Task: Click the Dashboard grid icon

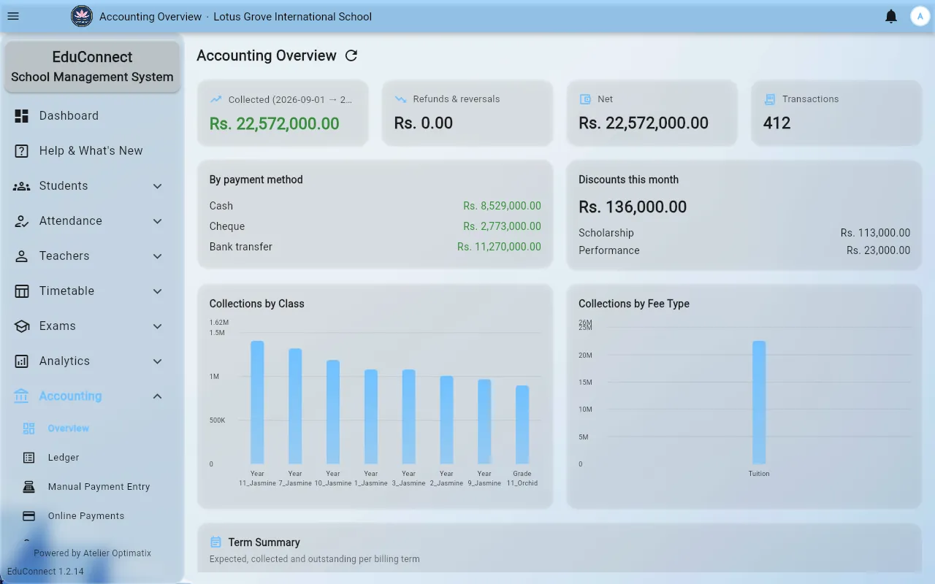Action: (x=22, y=115)
